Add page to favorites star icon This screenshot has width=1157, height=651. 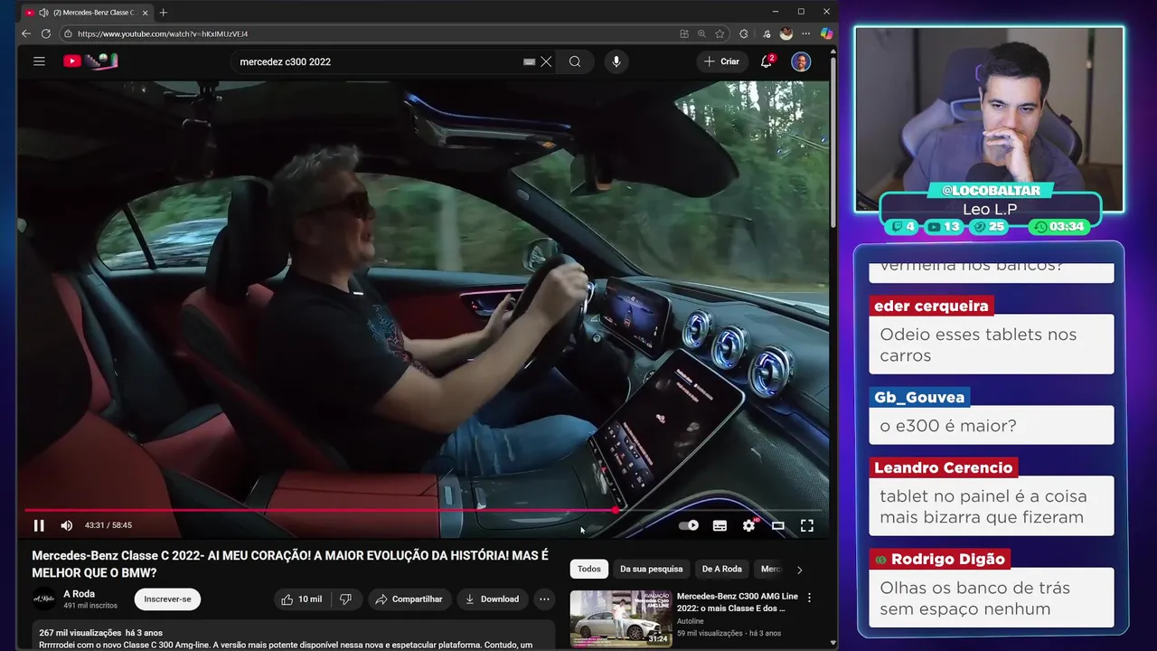720,33
